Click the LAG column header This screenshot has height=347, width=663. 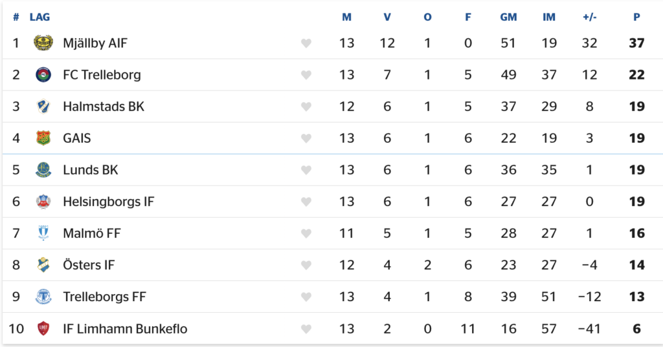coord(39,17)
